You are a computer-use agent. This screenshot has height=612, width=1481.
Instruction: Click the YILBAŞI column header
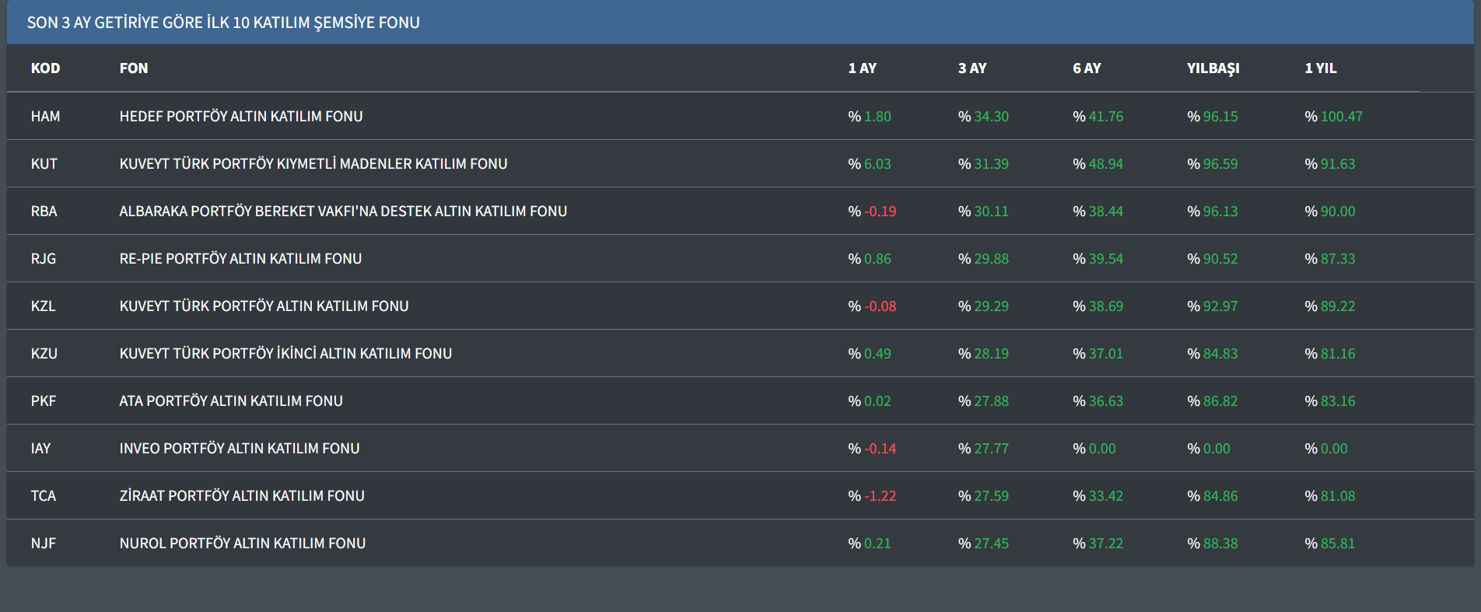[x=1213, y=68]
